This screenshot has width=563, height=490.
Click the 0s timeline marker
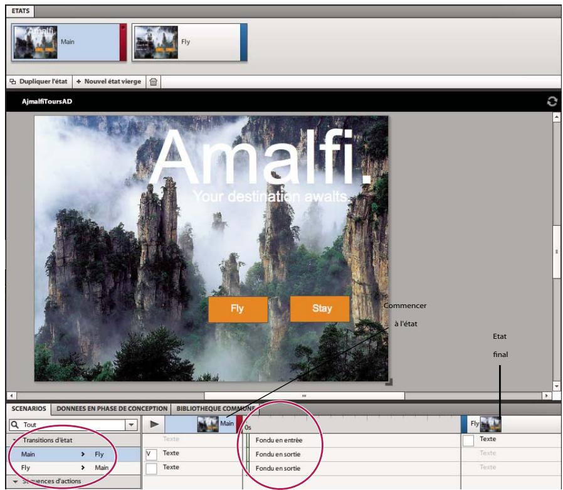coord(248,427)
